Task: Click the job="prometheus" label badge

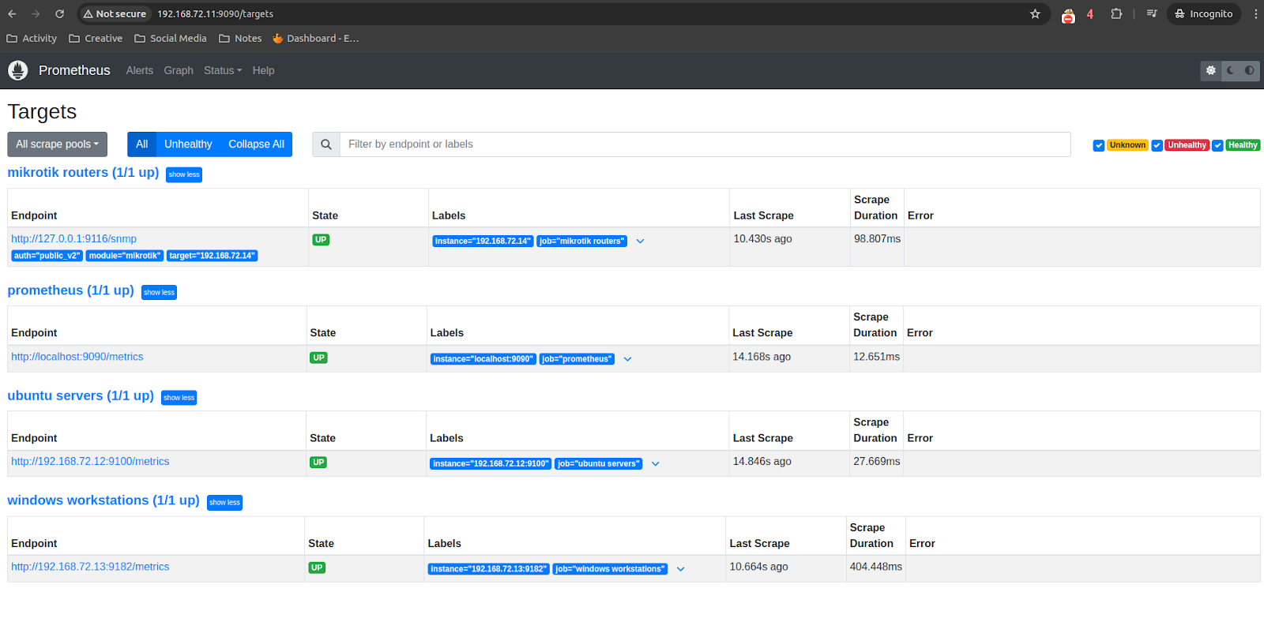Action: [x=577, y=359]
